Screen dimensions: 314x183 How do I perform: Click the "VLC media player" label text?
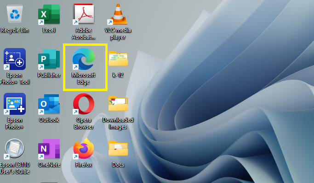118,34
